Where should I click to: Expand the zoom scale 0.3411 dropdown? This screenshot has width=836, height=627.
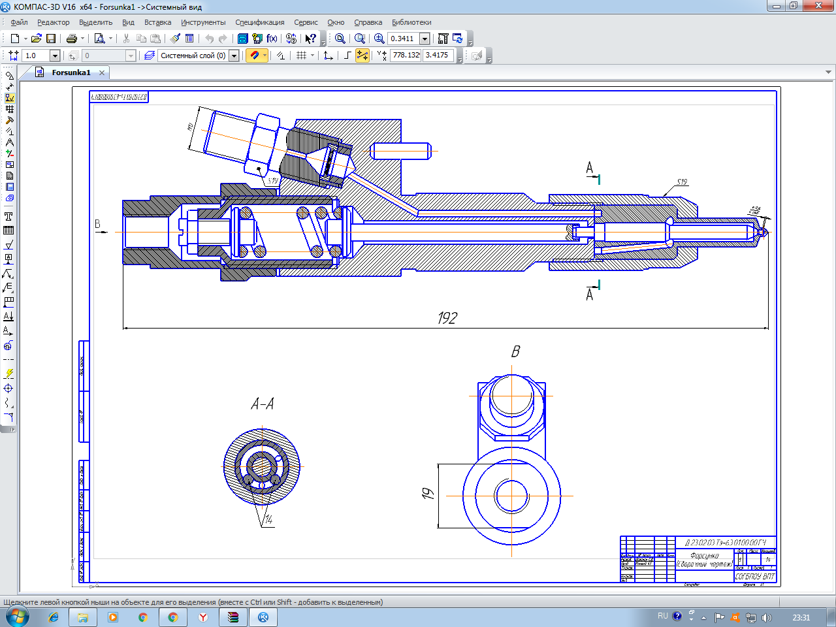click(425, 39)
